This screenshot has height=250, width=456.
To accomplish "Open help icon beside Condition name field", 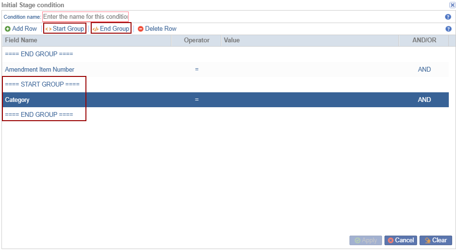I will point(448,17).
